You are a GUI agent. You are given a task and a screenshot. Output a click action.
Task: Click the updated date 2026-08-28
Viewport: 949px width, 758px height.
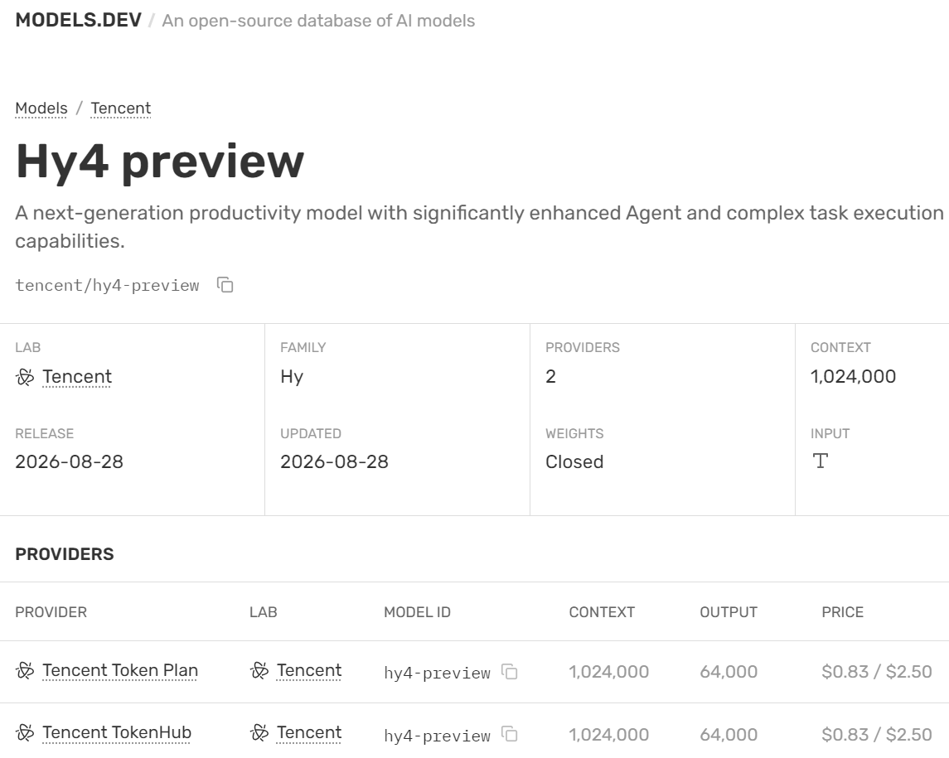tap(334, 461)
